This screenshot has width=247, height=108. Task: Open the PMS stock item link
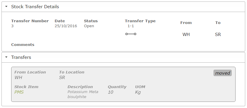pyautogui.click(x=19, y=92)
